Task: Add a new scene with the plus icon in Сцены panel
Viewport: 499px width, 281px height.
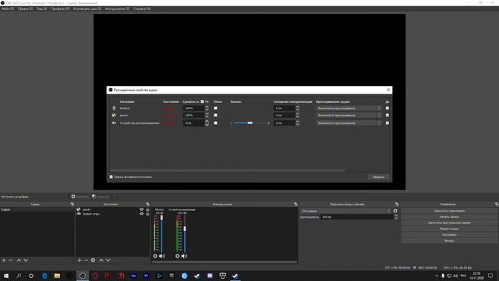Action: 4,260
